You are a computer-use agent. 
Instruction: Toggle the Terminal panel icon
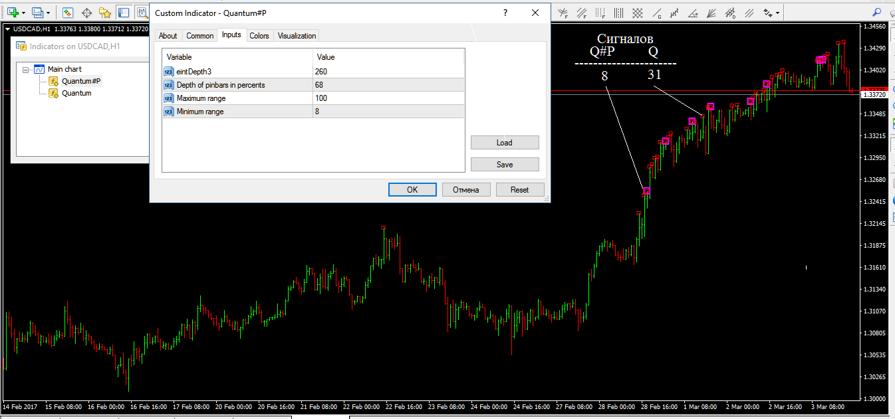124,12
